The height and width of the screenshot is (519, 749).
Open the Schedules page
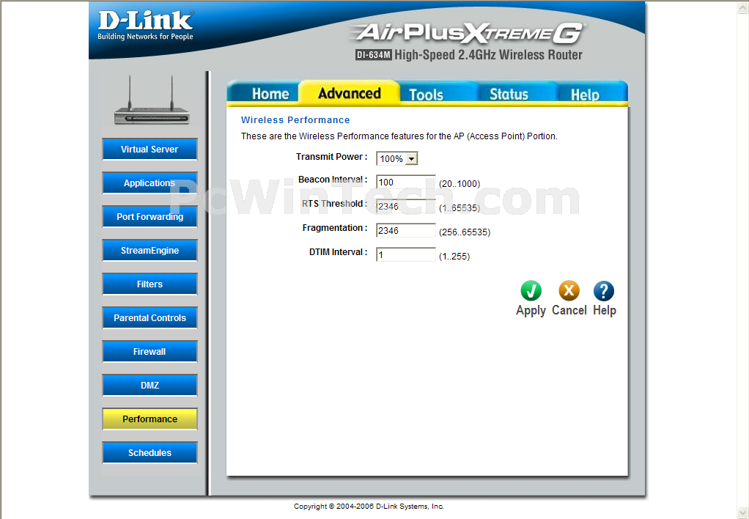click(x=150, y=452)
